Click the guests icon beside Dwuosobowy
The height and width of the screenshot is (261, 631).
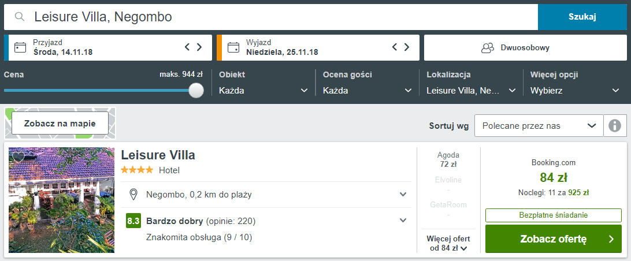tap(487, 47)
